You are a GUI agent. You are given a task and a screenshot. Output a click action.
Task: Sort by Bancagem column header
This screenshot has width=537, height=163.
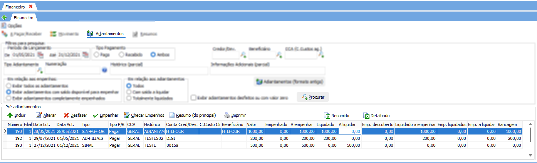coord(510,125)
